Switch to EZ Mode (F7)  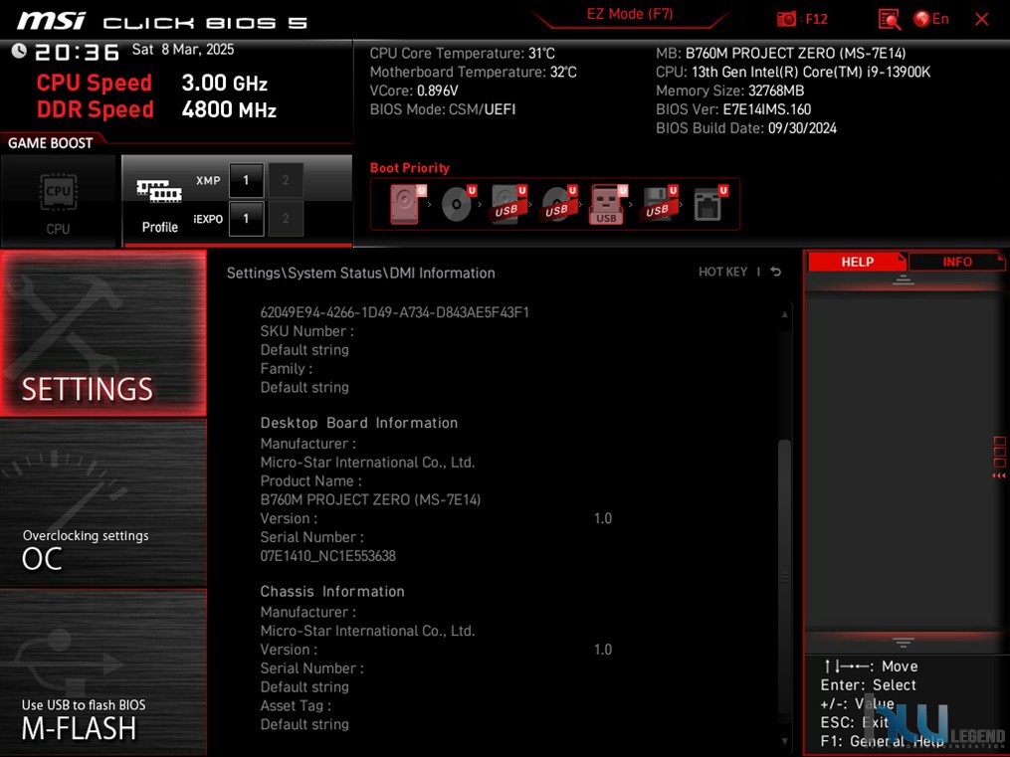click(x=629, y=14)
